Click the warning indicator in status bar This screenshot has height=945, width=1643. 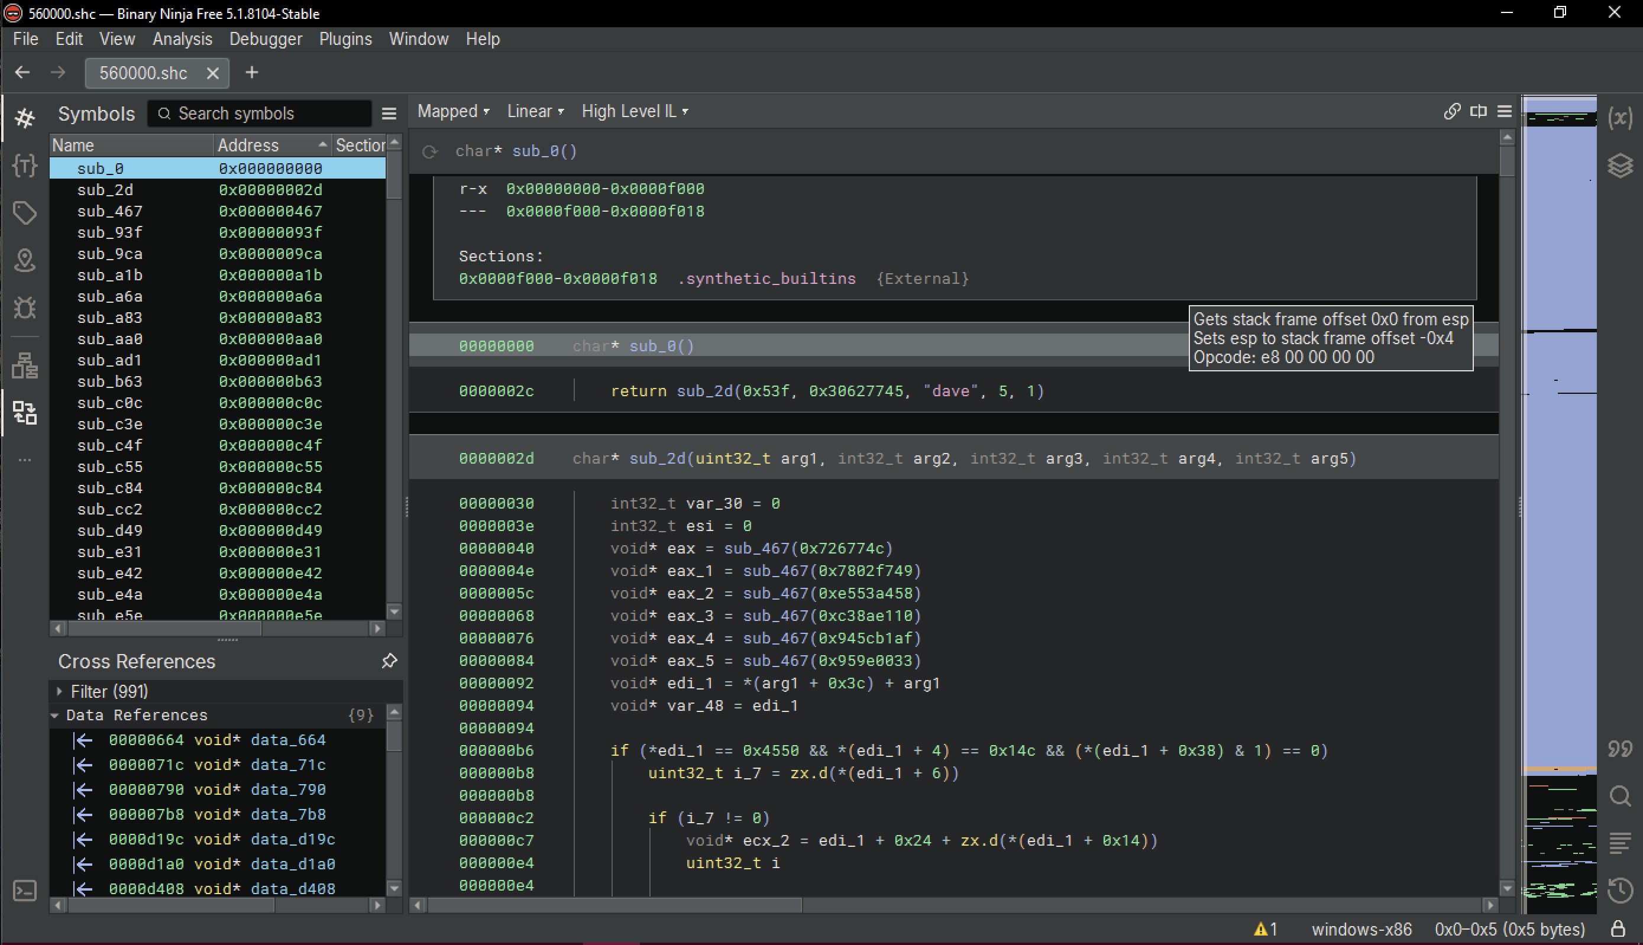(1265, 930)
